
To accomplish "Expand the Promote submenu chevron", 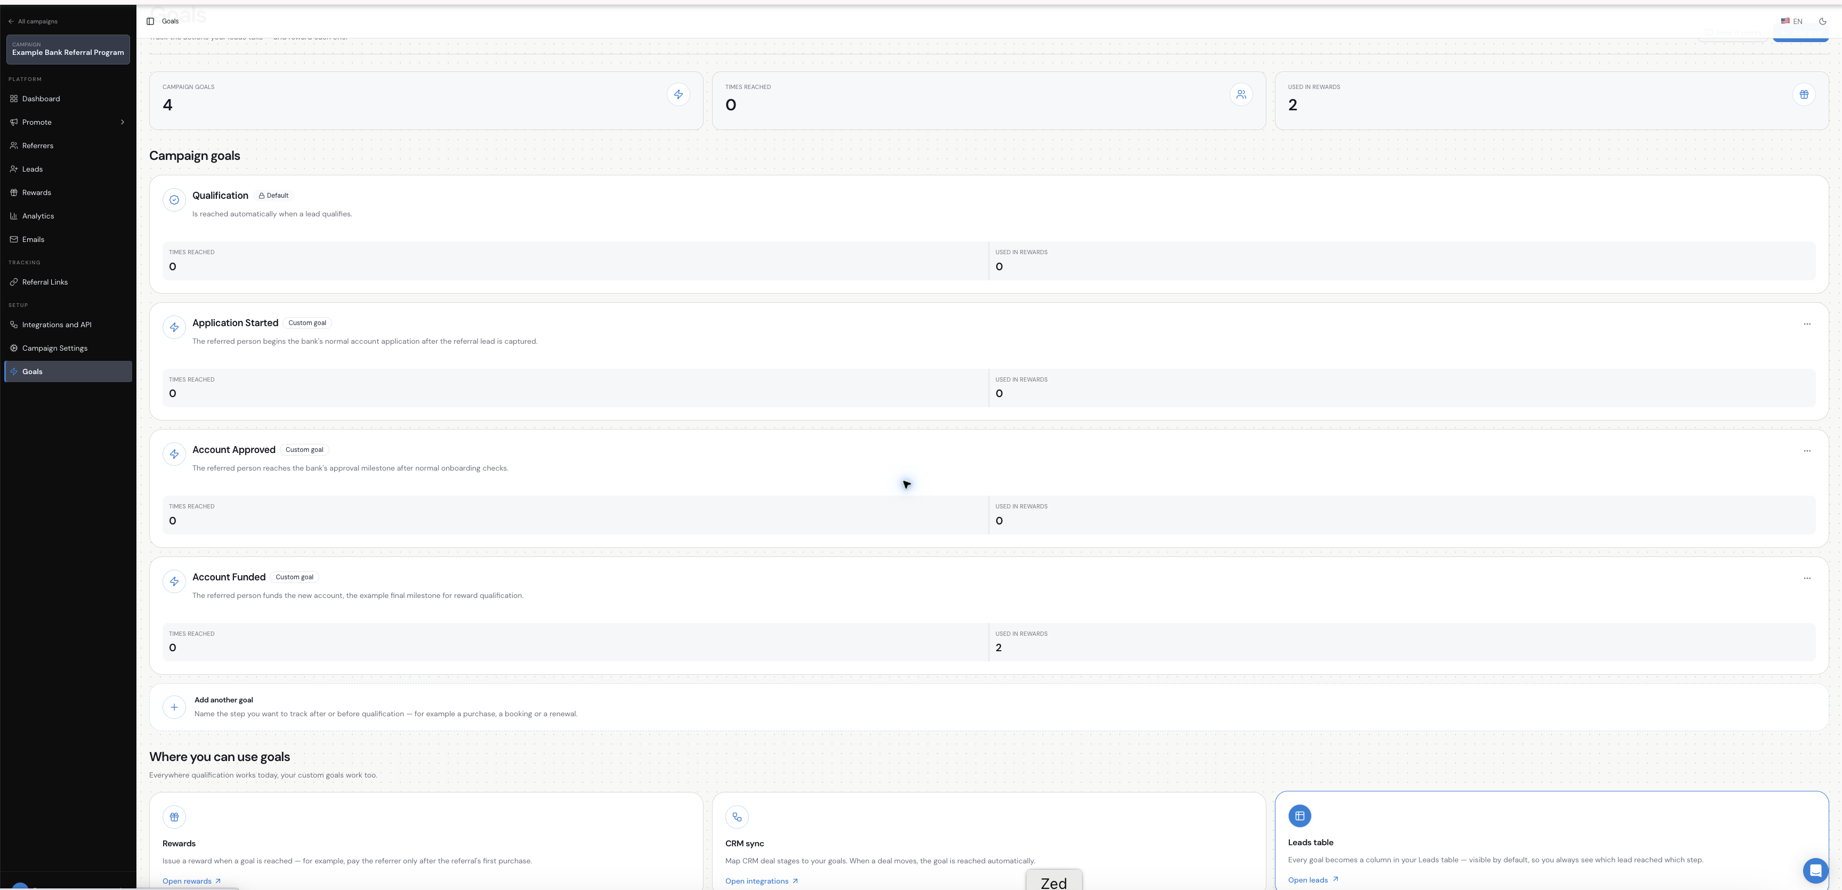I will click(x=122, y=122).
